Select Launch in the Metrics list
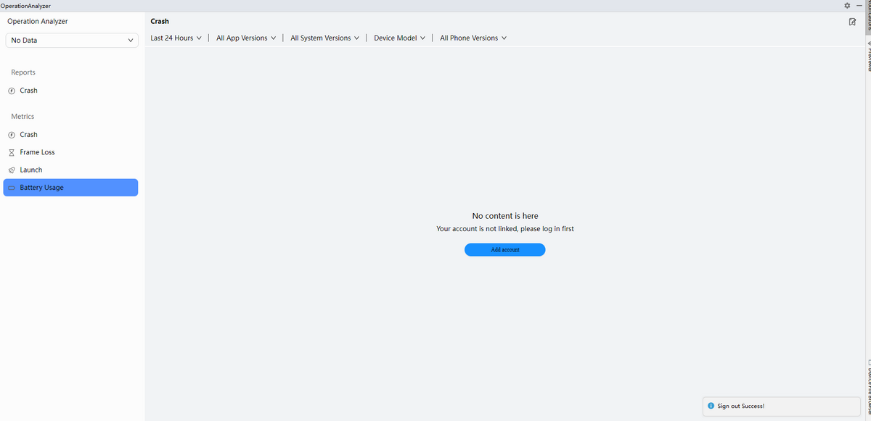The width and height of the screenshot is (871, 421). (31, 170)
